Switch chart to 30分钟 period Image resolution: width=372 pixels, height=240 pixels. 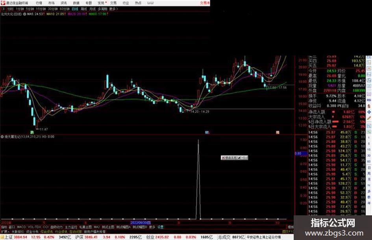pyautogui.click(x=53, y=9)
